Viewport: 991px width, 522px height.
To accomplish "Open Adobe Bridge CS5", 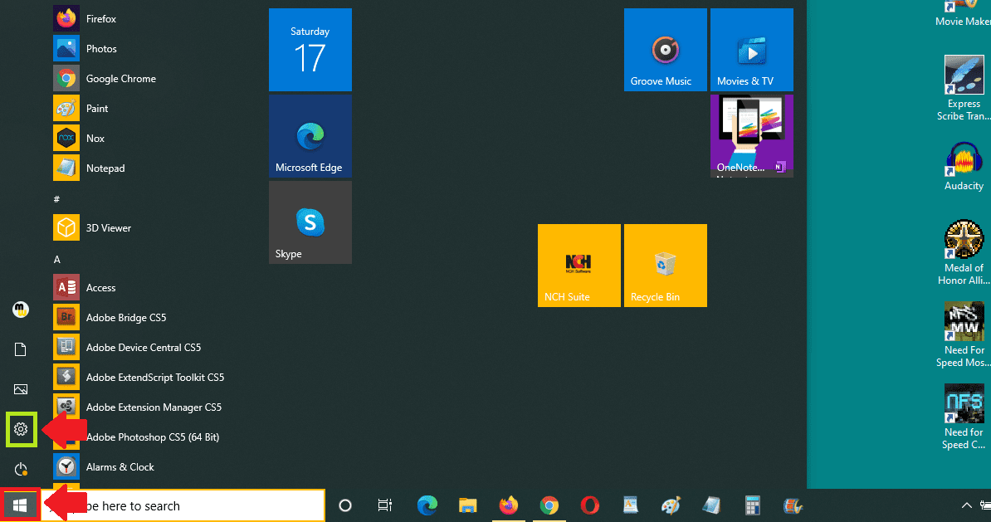I will 110,317.
